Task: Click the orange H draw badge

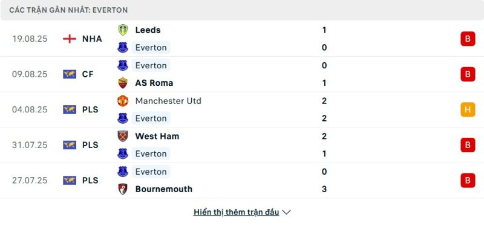Action: click(x=468, y=109)
